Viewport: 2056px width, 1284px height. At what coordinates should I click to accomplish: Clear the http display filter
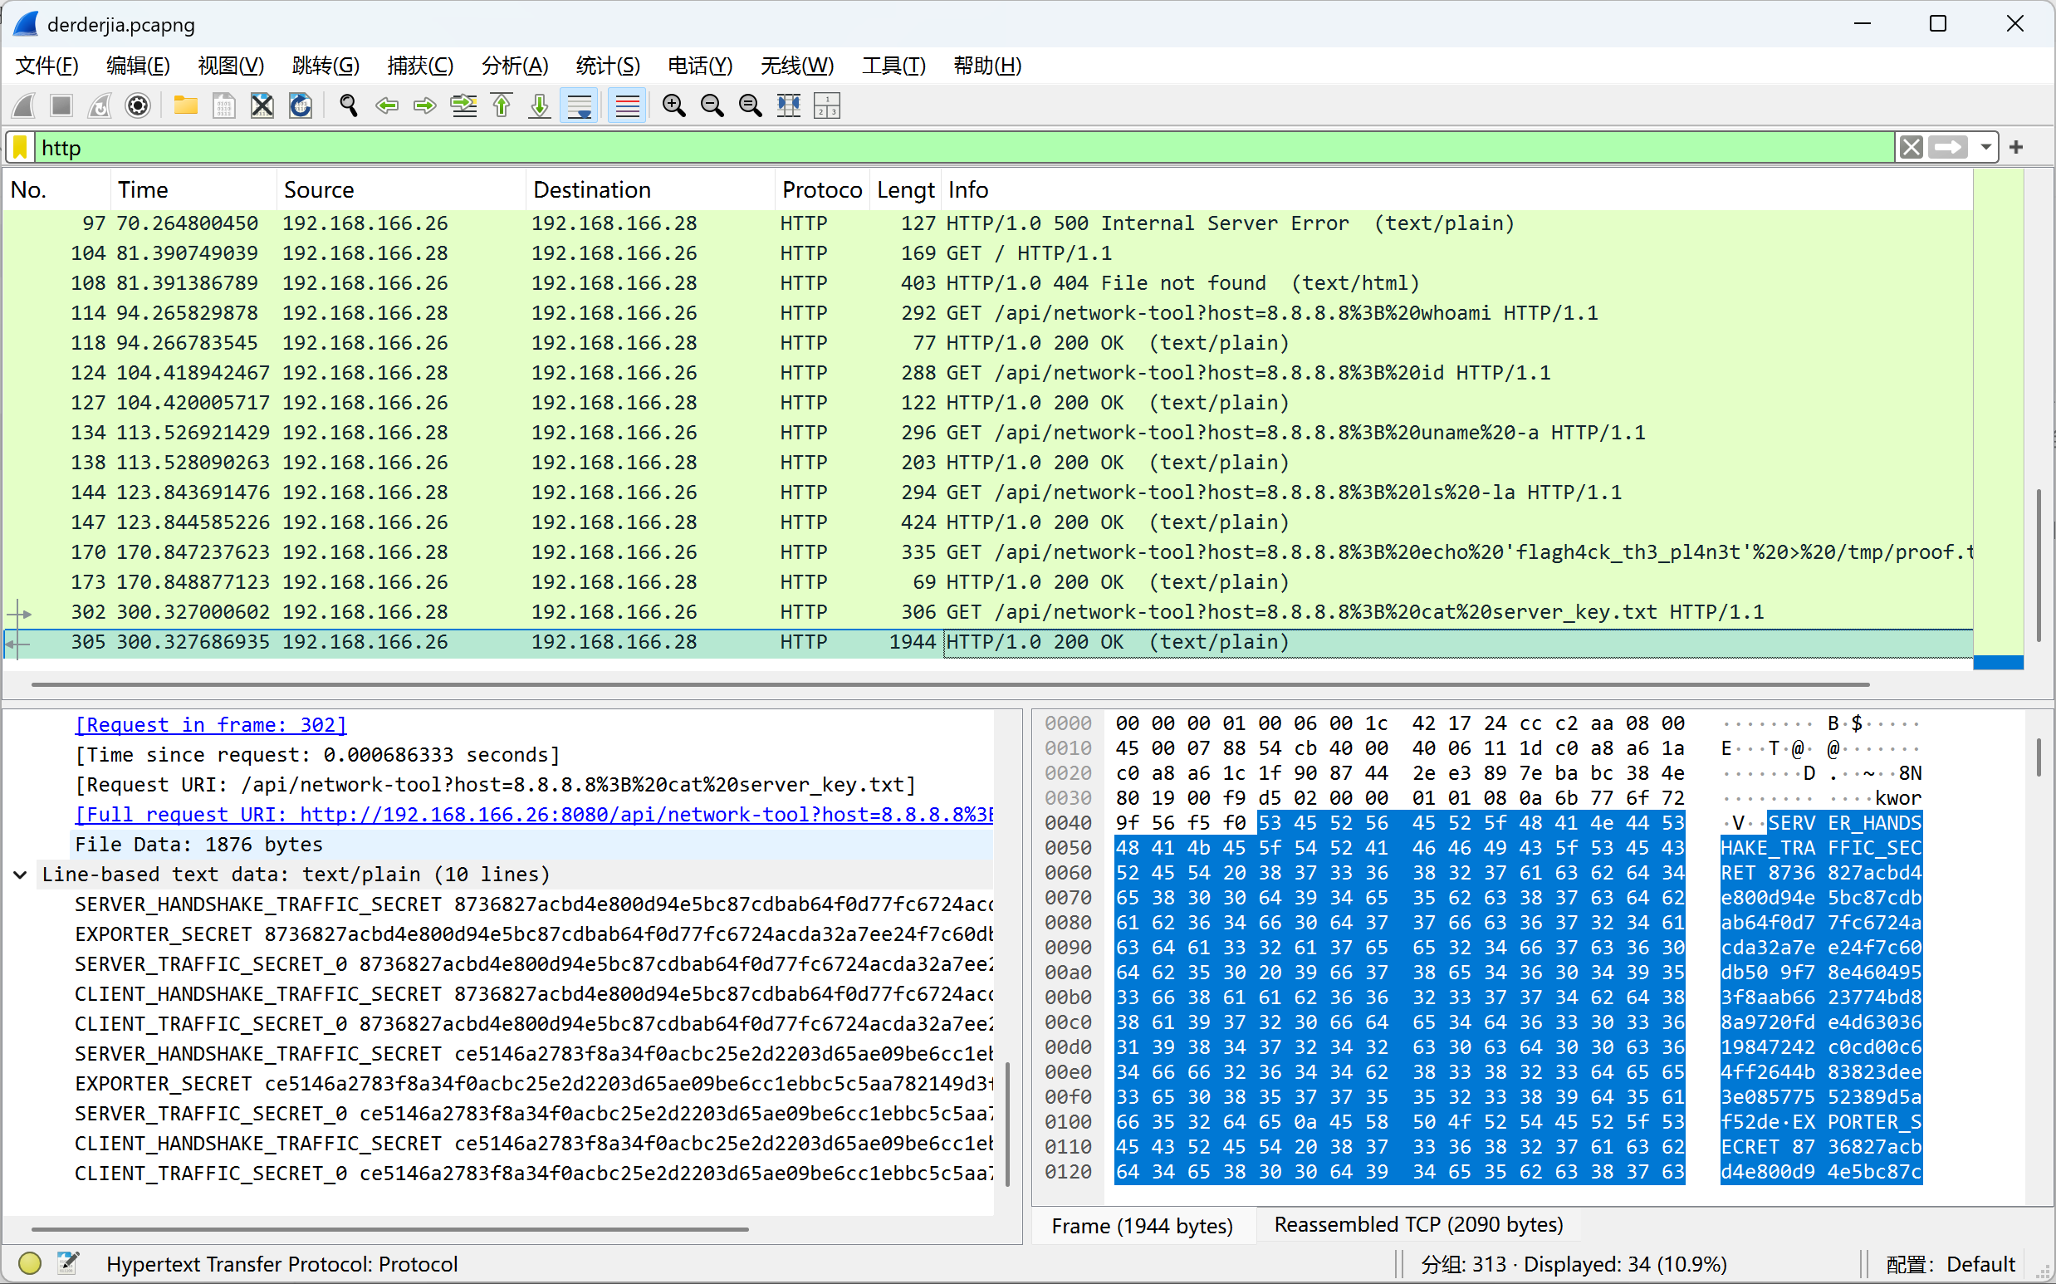click(1912, 148)
